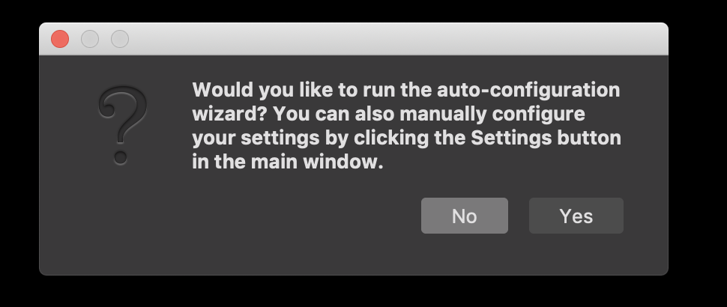The width and height of the screenshot is (727, 307).
Task: Click the Yes button
Action: tap(576, 216)
